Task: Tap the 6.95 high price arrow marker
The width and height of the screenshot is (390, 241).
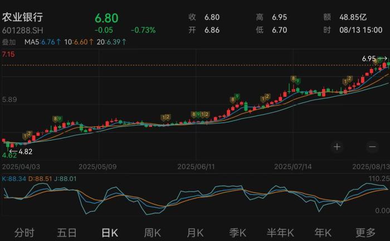Action: tap(374, 58)
